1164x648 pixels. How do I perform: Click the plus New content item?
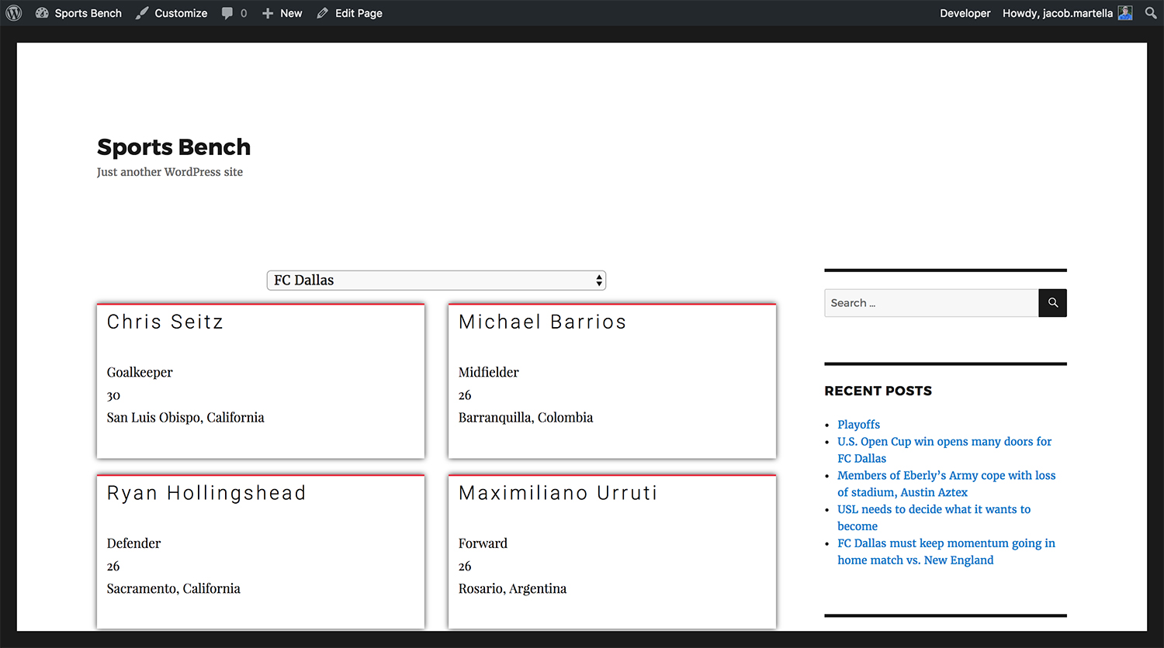282,13
